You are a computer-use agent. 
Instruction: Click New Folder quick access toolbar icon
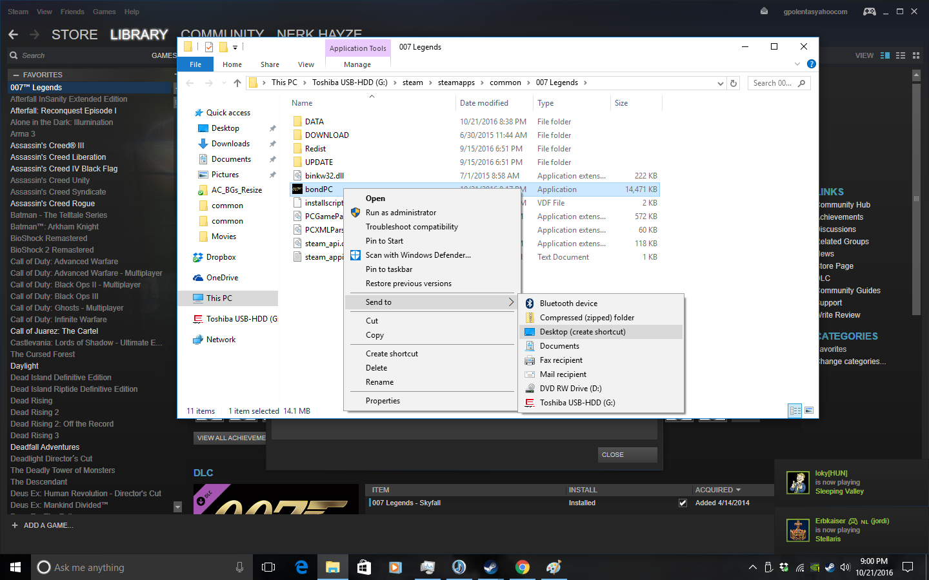(223, 47)
